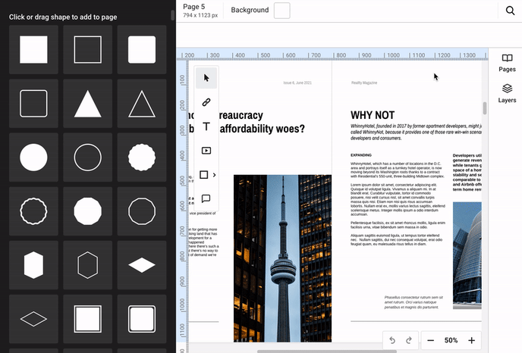The image size is (522, 353).
Task: Add the filled hexagon shape
Action: (33, 265)
